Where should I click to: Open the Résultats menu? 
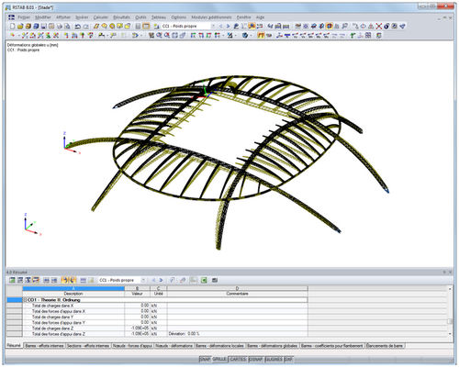pyautogui.click(x=121, y=17)
